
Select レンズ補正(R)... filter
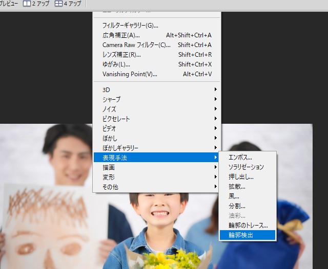tap(157, 55)
